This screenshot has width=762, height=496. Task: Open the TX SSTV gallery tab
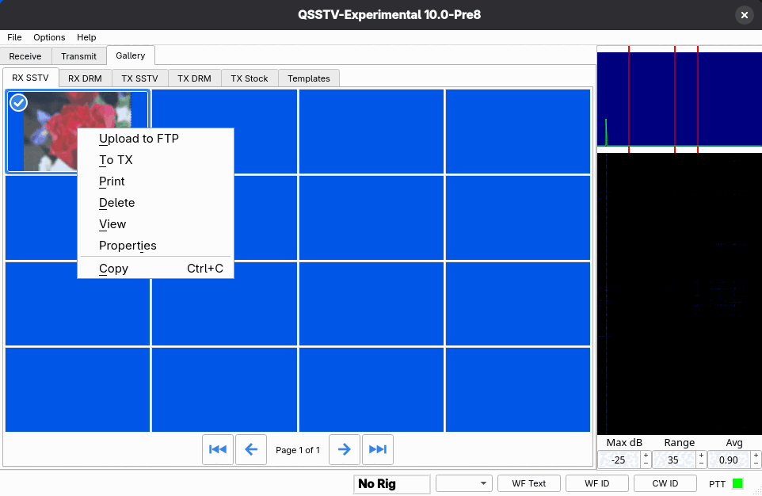[139, 78]
